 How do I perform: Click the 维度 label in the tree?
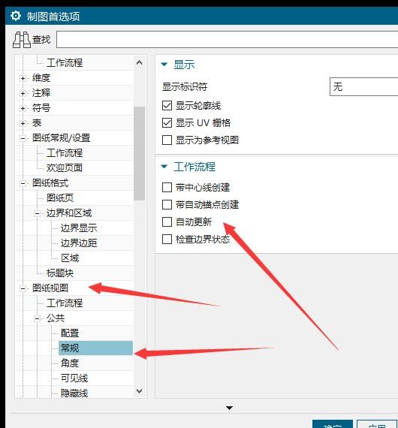point(41,78)
